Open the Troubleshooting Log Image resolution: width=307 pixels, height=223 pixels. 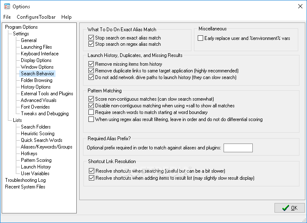[25, 180]
